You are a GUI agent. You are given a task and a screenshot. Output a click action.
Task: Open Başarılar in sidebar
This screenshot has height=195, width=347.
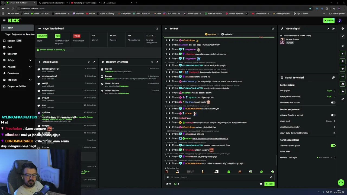click(x=17, y=54)
